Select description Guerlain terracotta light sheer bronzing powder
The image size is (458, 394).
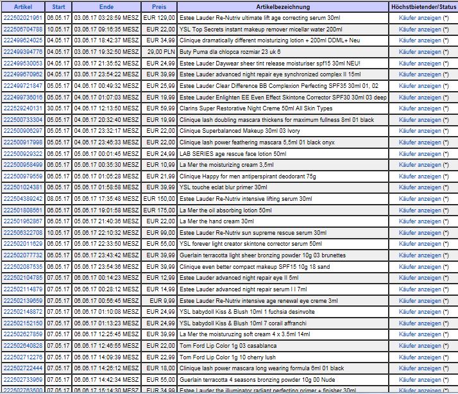(283, 255)
